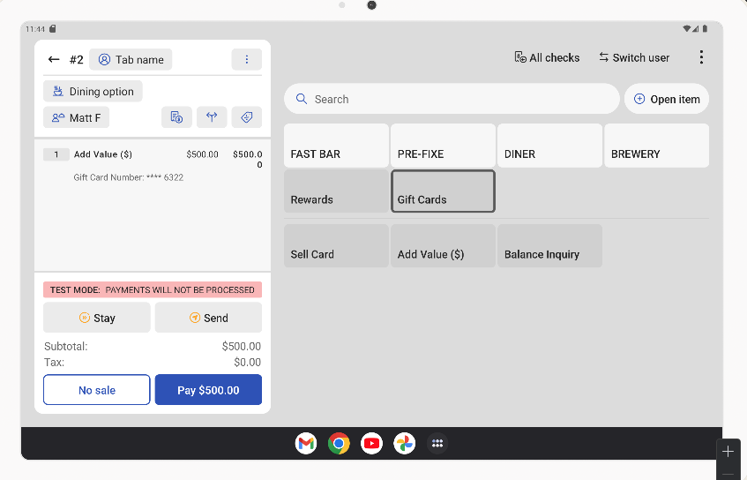This screenshot has width=747, height=480.
Task: Open the PRE-FIXE menu
Action: pyautogui.click(x=443, y=146)
